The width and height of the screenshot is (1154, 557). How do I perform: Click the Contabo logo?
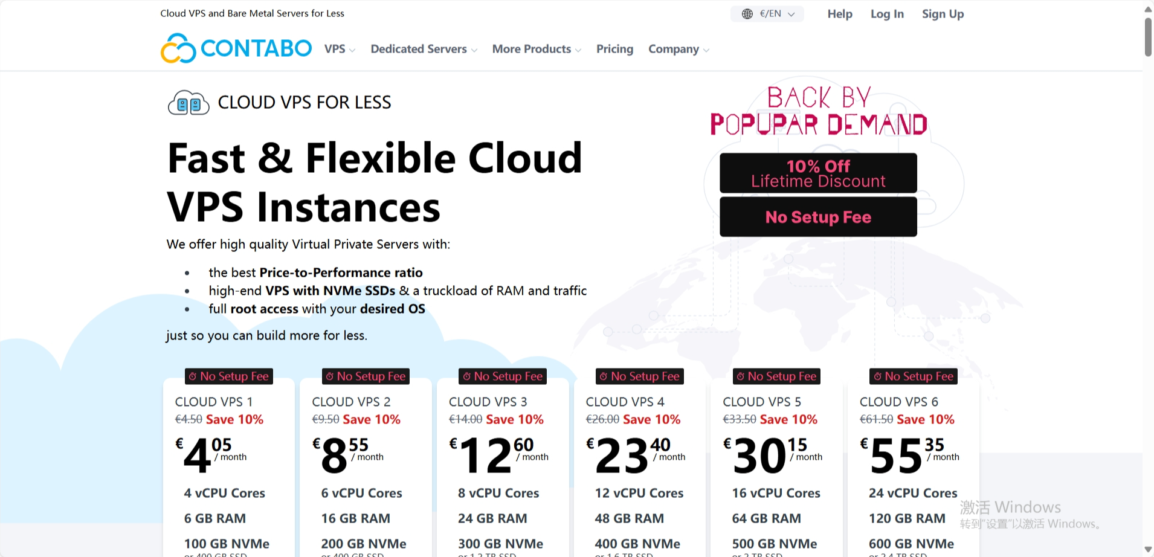(236, 48)
